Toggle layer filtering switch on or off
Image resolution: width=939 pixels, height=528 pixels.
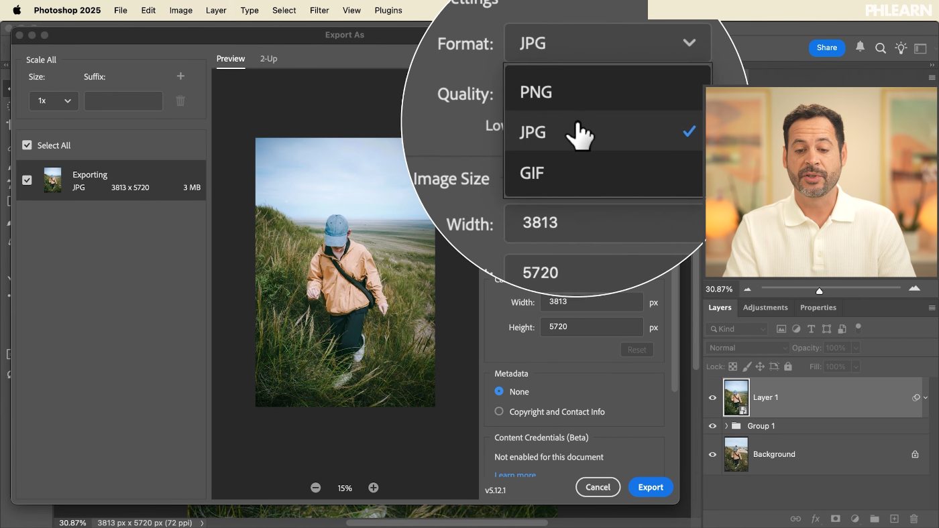pos(858,328)
